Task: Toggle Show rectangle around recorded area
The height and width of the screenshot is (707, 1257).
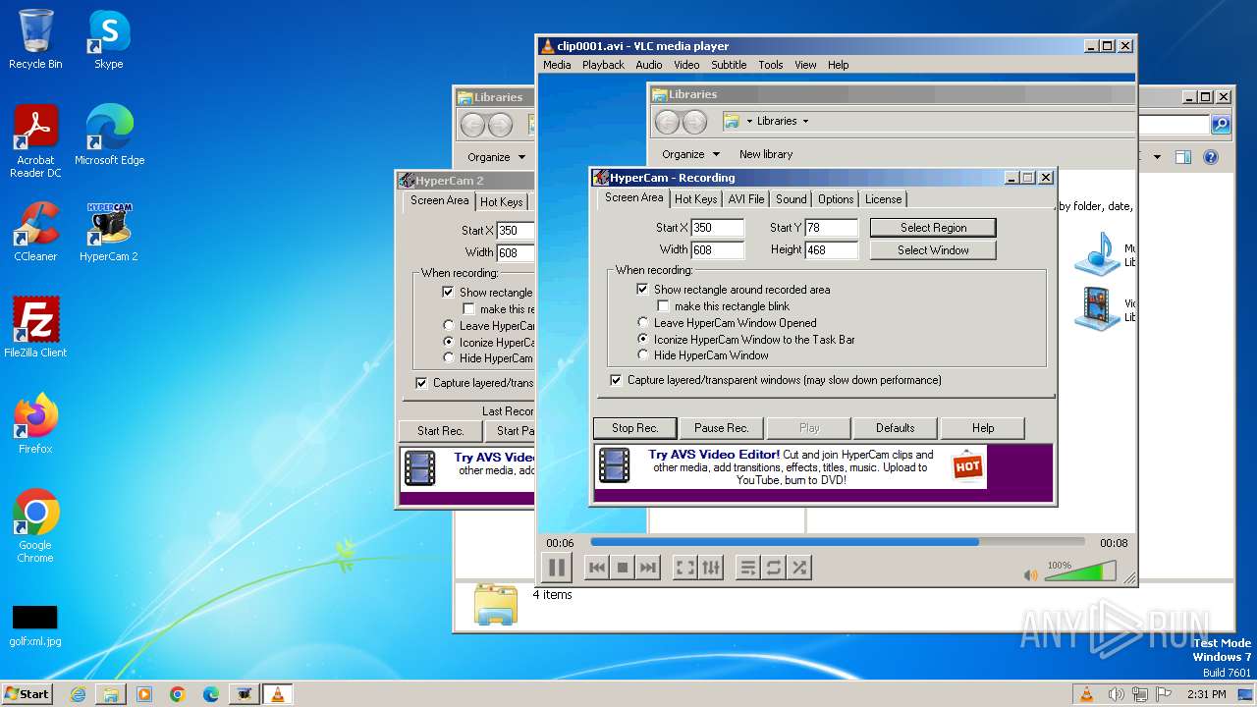Action: coord(643,290)
